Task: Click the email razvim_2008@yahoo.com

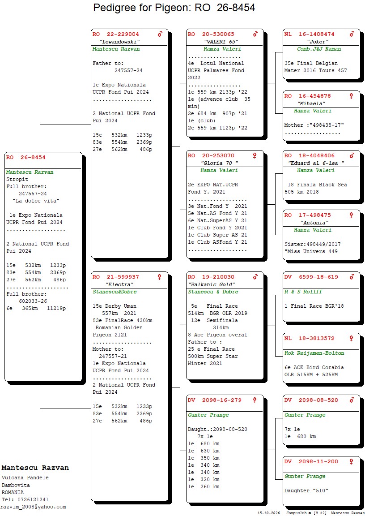Action: point(33,507)
